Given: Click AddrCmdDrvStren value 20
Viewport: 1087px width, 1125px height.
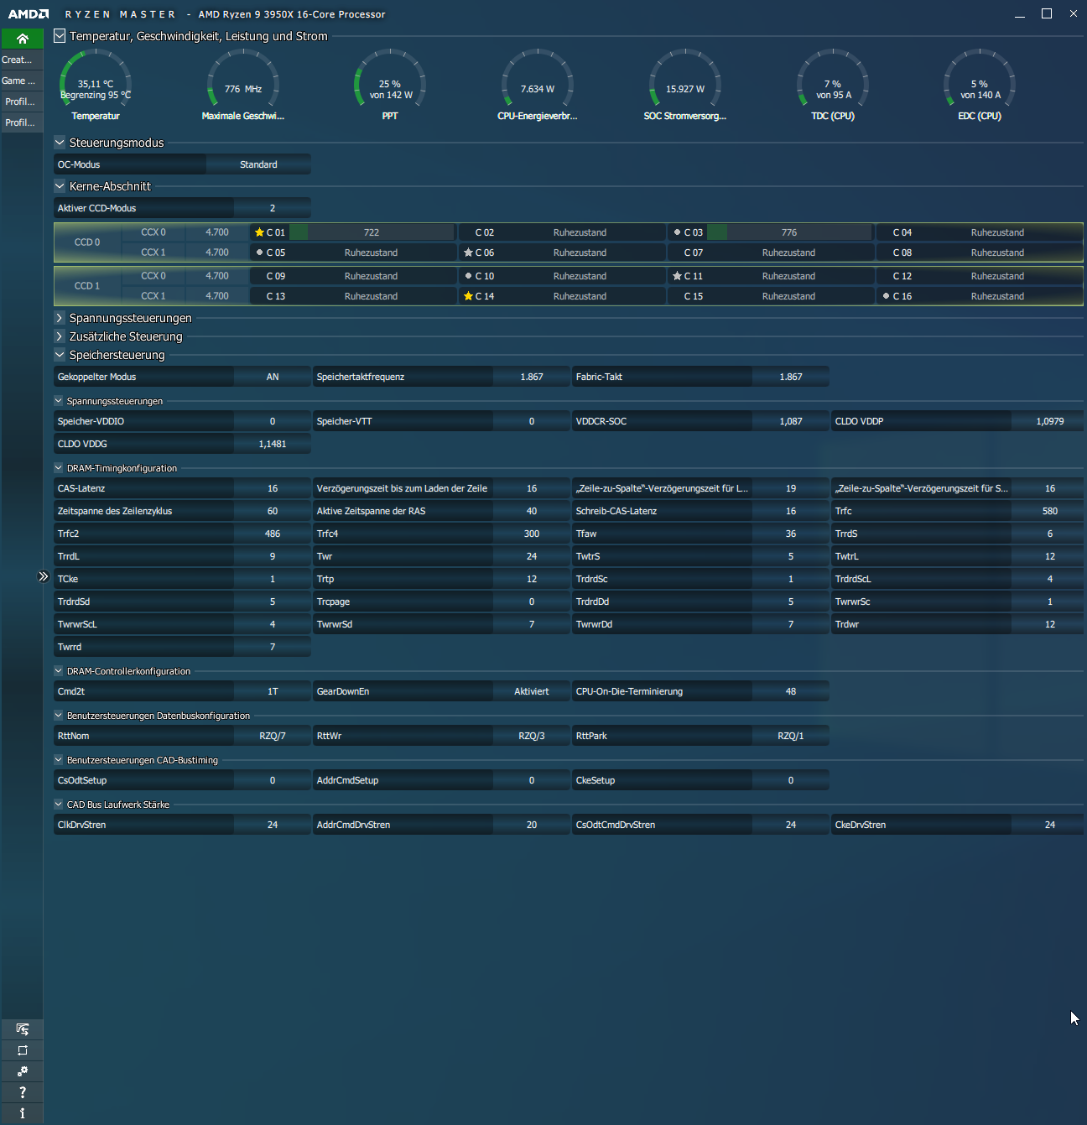Looking at the screenshot, I should pyautogui.click(x=532, y=825).
